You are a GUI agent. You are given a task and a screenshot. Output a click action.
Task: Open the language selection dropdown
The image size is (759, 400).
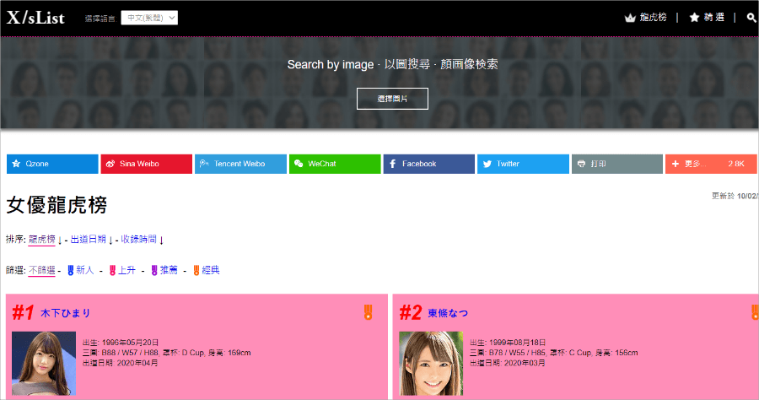click(149, 18)
